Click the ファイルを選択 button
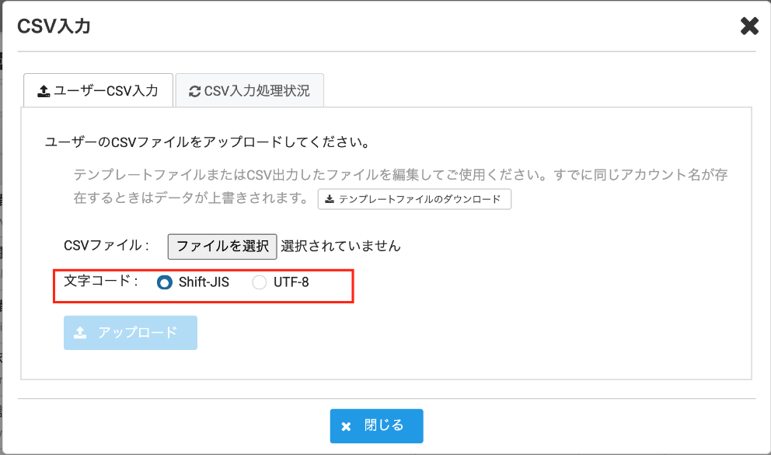 click(x=221, y=246)
